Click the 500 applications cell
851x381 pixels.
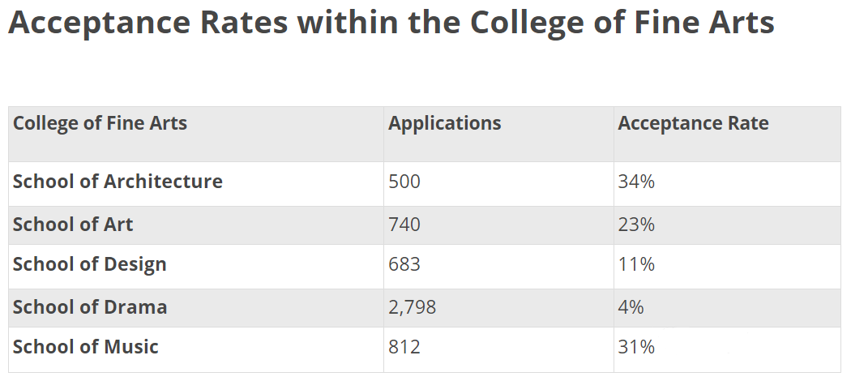tap(404, 182)
